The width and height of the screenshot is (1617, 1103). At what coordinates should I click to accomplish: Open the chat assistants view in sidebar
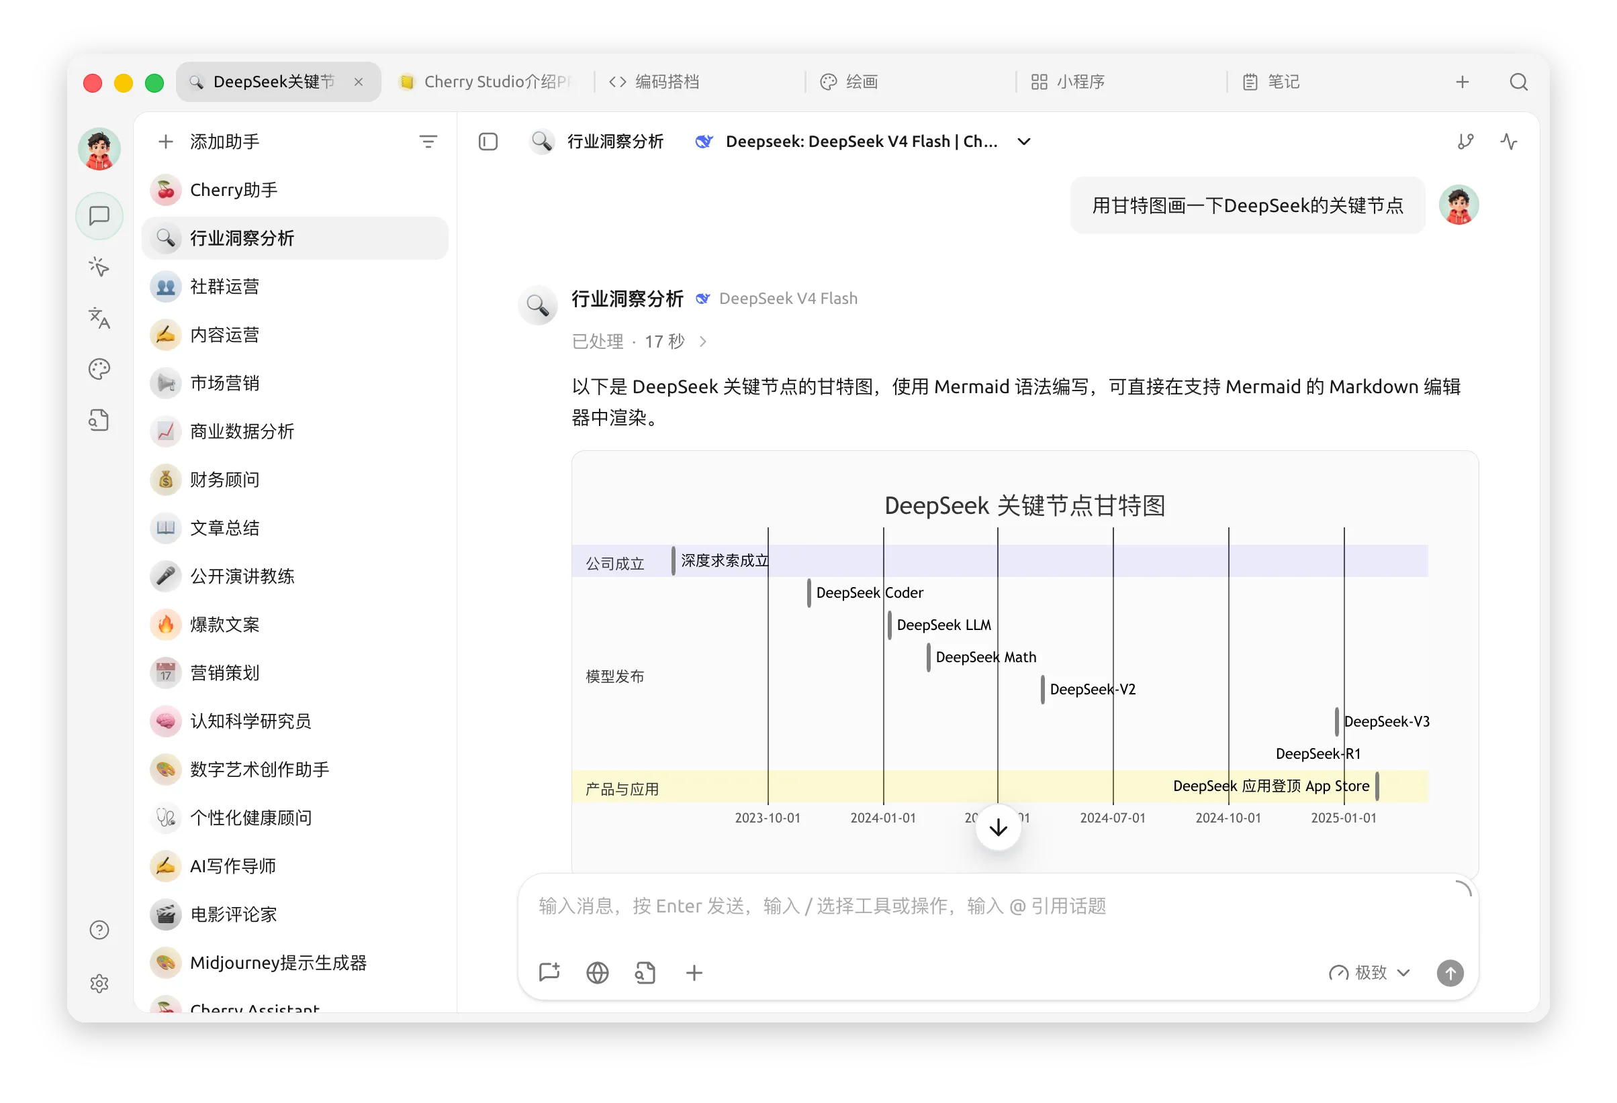coord(99,216)
